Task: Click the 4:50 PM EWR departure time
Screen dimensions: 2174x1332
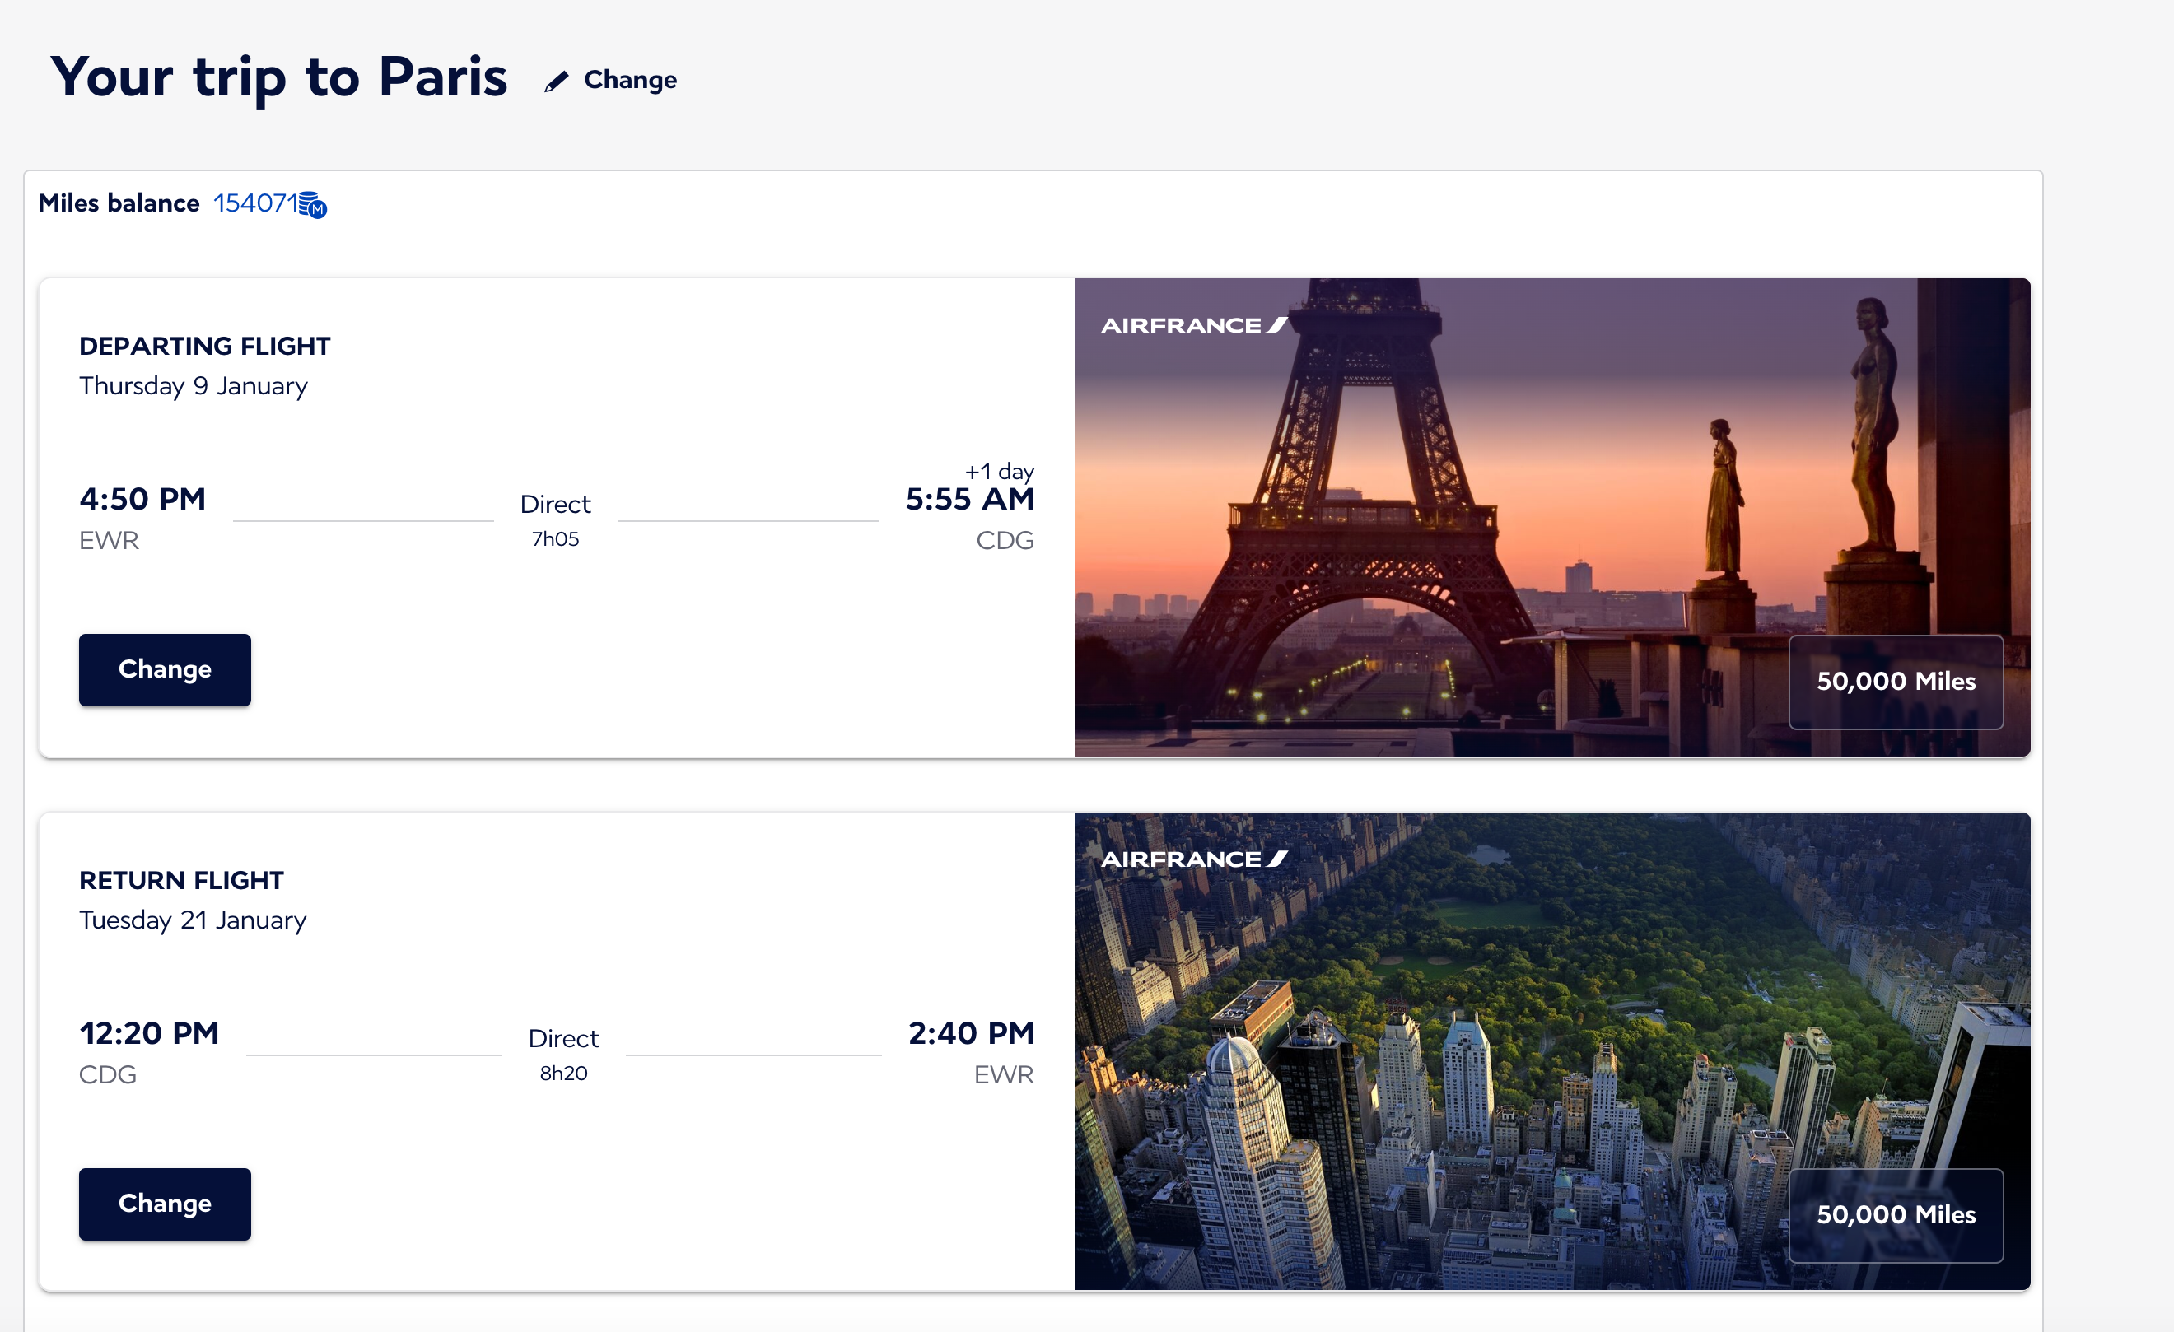Action: pos(142,499)
